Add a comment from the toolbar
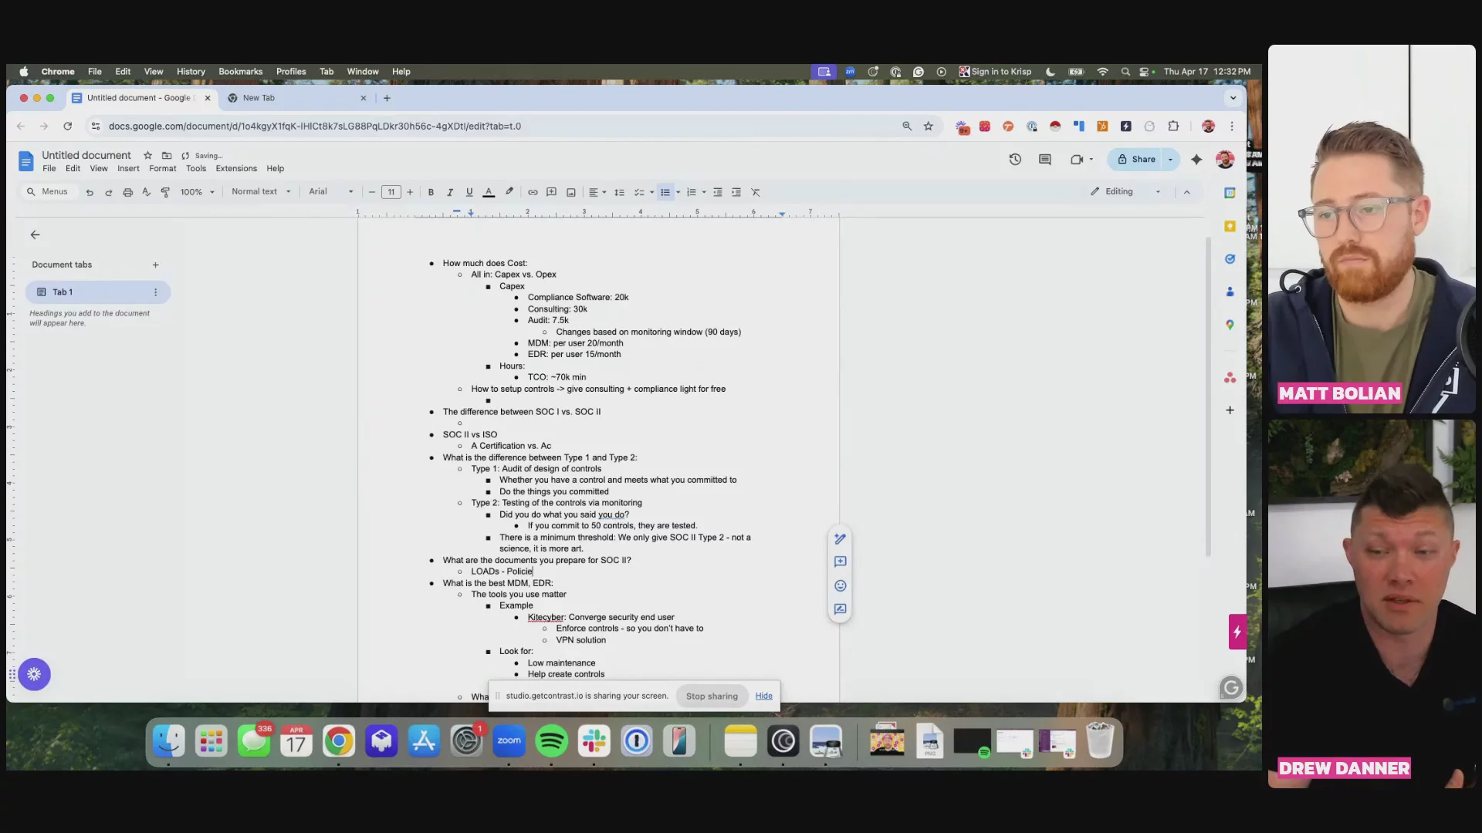1482x833 pixels. tap(552, 192)
